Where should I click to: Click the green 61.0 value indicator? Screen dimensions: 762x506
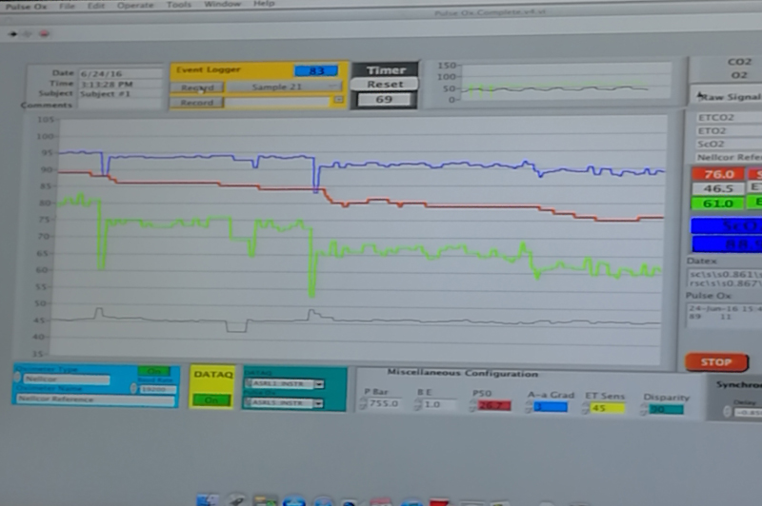pos(718,204)
